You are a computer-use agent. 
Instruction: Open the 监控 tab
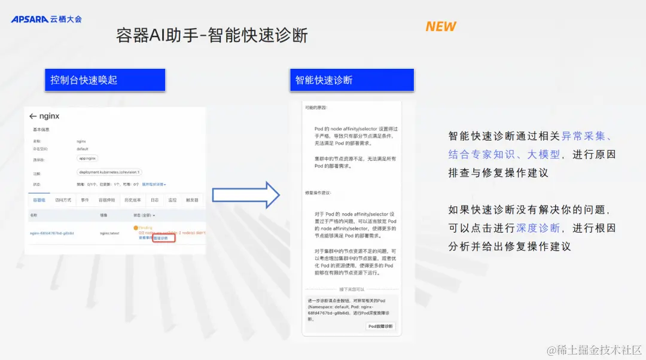[173, 200]
